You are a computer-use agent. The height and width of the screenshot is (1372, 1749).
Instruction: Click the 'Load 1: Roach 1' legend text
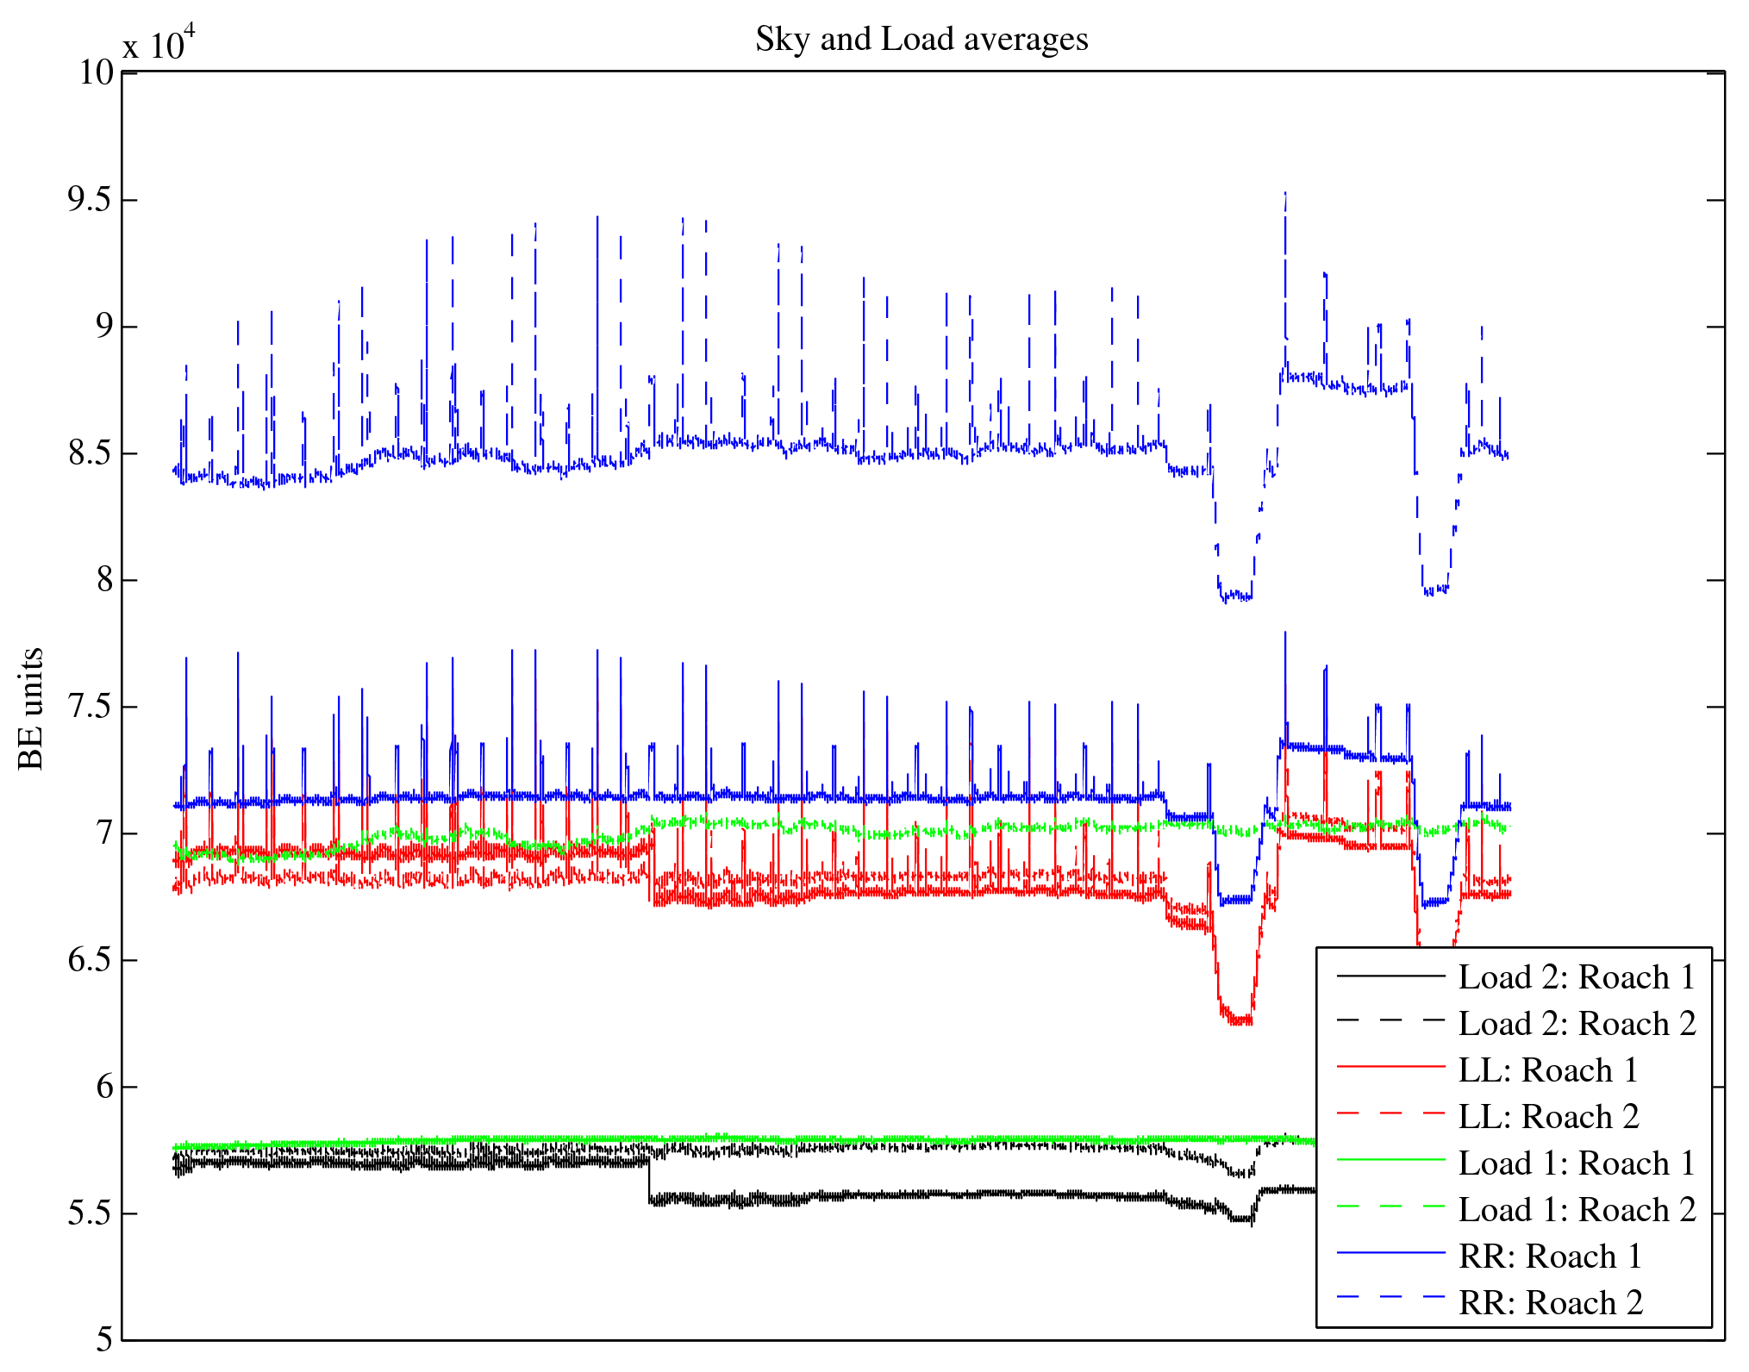1577,1163
